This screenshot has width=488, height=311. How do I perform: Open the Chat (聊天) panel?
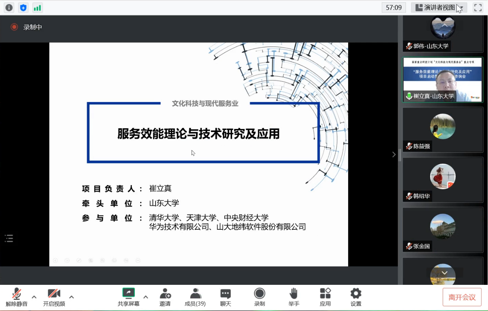point(225,297)
